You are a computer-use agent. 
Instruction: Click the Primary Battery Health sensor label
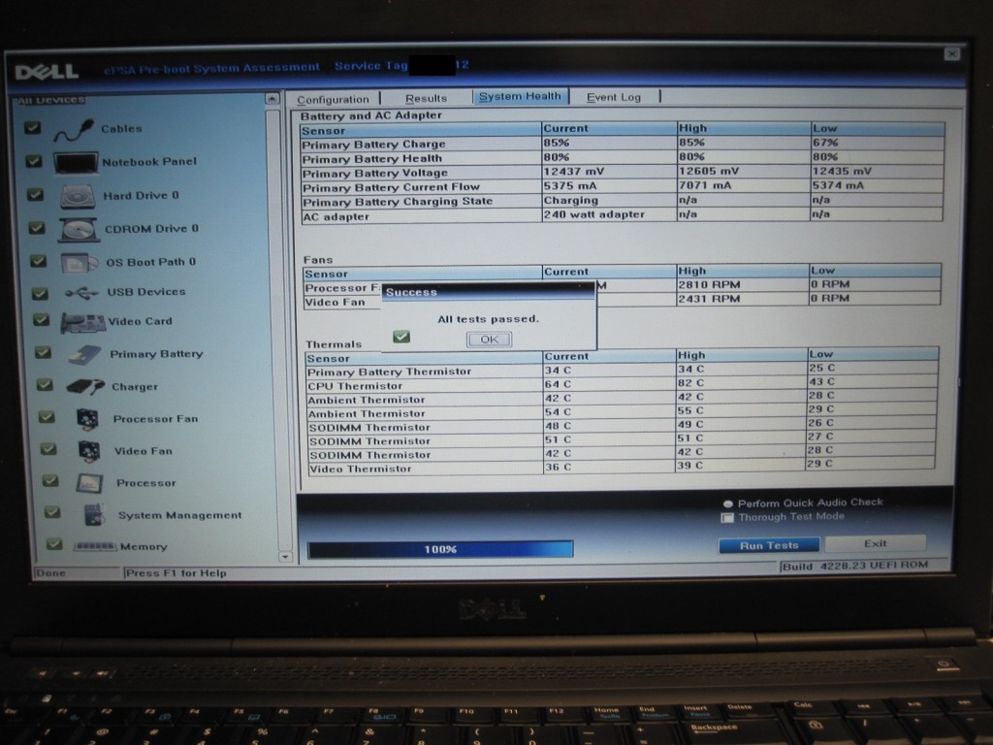coord(372,159)
